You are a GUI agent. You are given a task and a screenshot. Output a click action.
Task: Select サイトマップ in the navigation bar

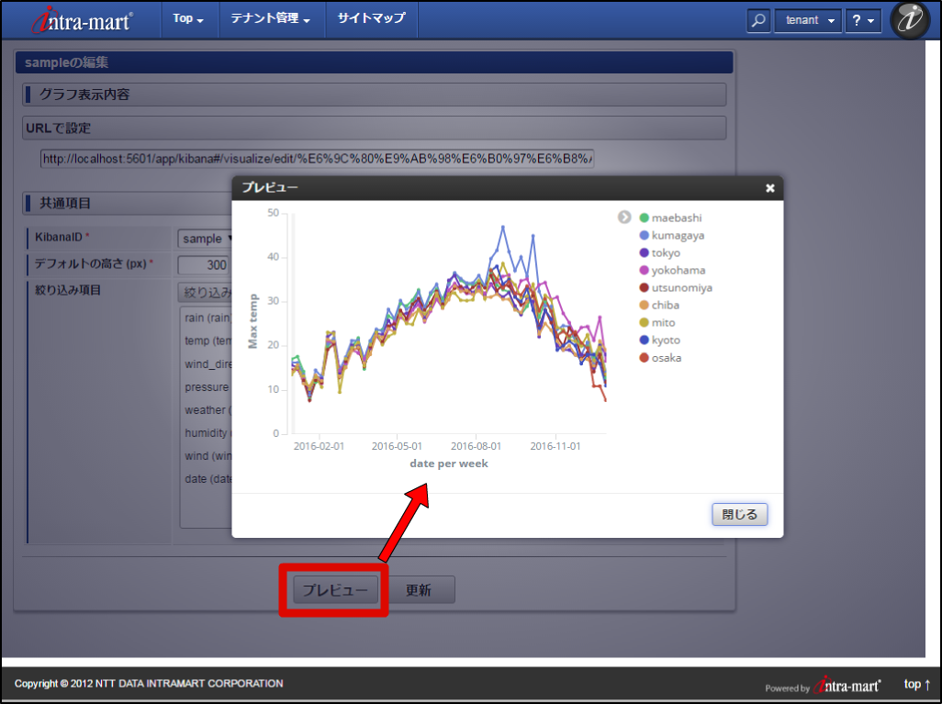point(370,17)
